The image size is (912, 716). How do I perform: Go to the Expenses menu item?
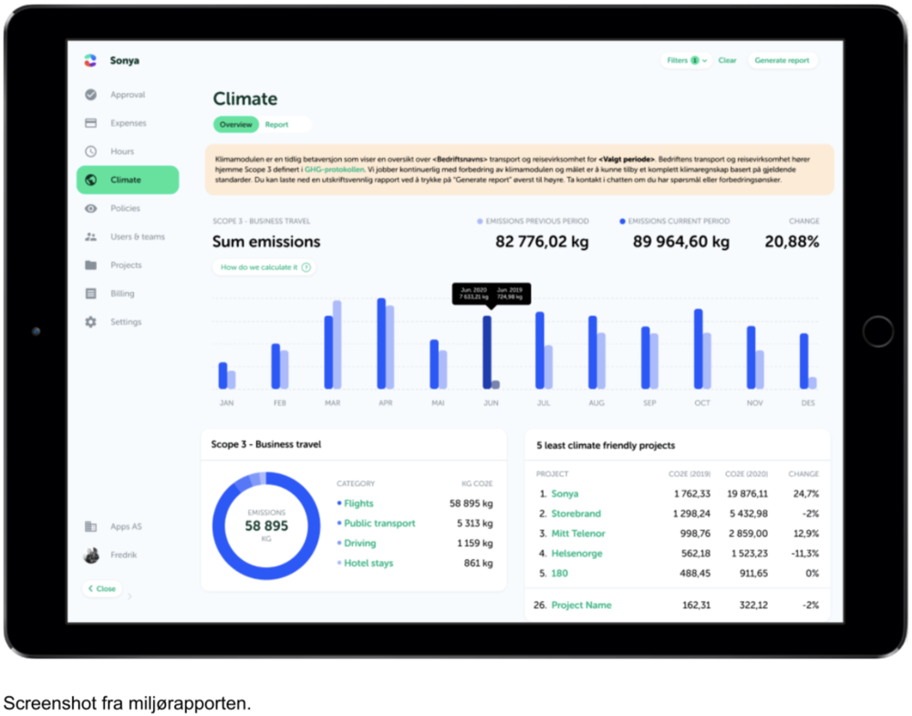pyautogui.click(x=128, y=123)
